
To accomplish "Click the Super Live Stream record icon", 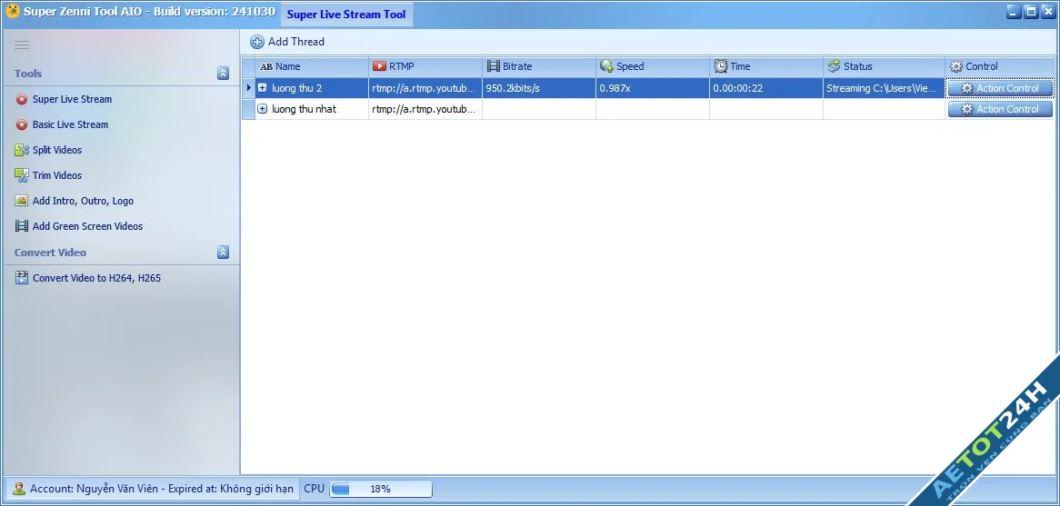I will (x=22, y=99).
